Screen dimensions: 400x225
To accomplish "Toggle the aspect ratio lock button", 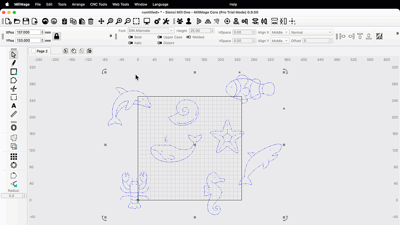I will [57, 36].
